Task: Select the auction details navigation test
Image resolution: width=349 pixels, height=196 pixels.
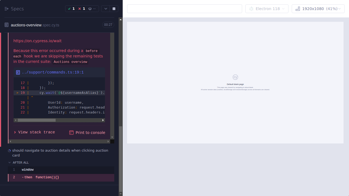Action: pos(60,153)
